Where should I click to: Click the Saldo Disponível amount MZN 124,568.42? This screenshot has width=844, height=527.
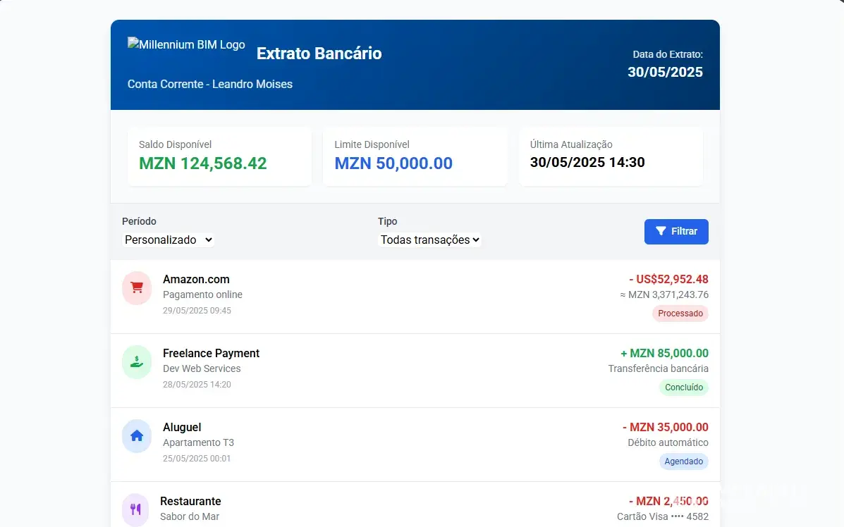(x=203, y=163)
